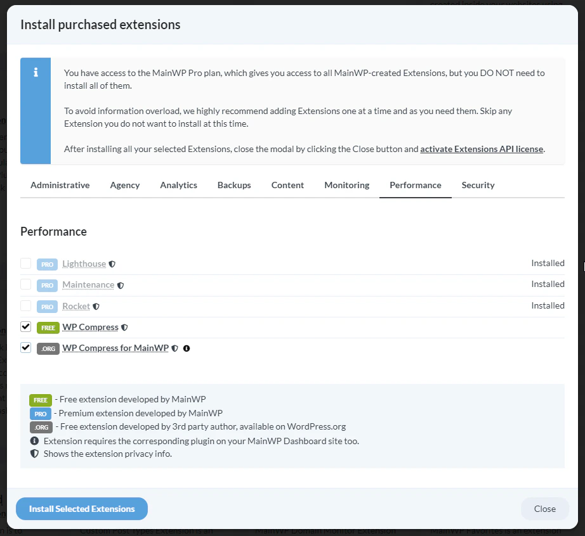Select the Performance tab

click(x=415, y=185)
